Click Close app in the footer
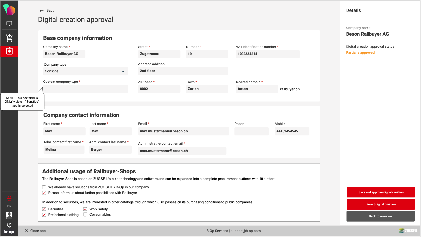Screen dimensions: 421x237 coord(35,231)
